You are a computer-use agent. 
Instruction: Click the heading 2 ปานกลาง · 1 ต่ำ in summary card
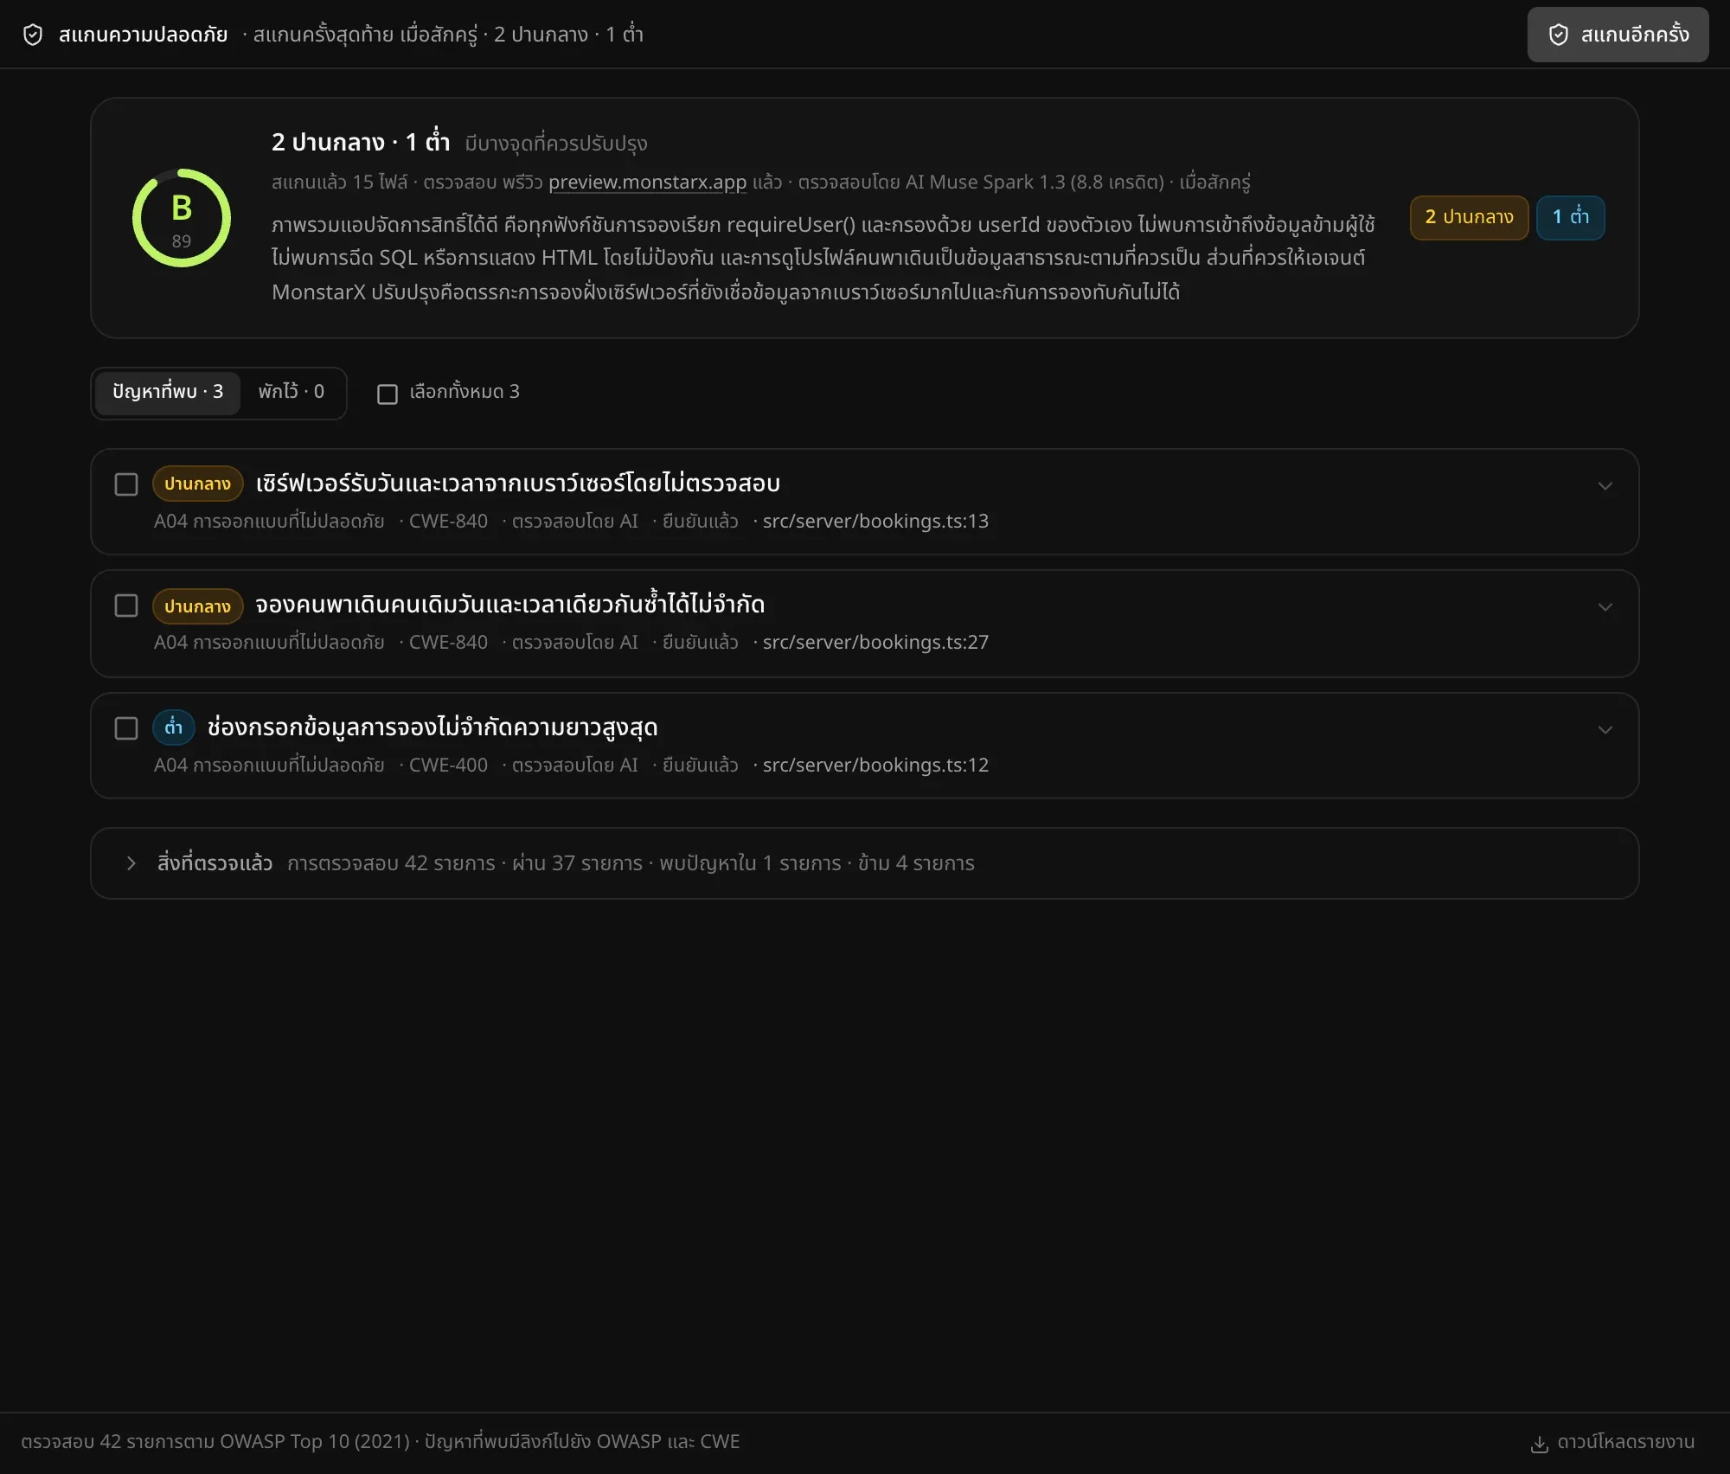(361, 142)
